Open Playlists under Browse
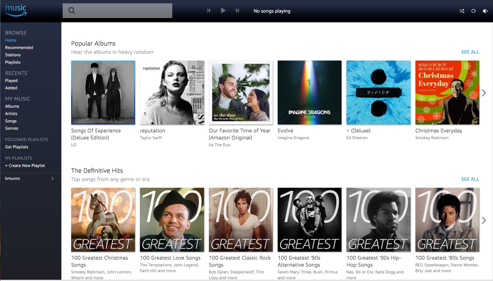Viewport: 493px width, 281px height. point(13,62)
